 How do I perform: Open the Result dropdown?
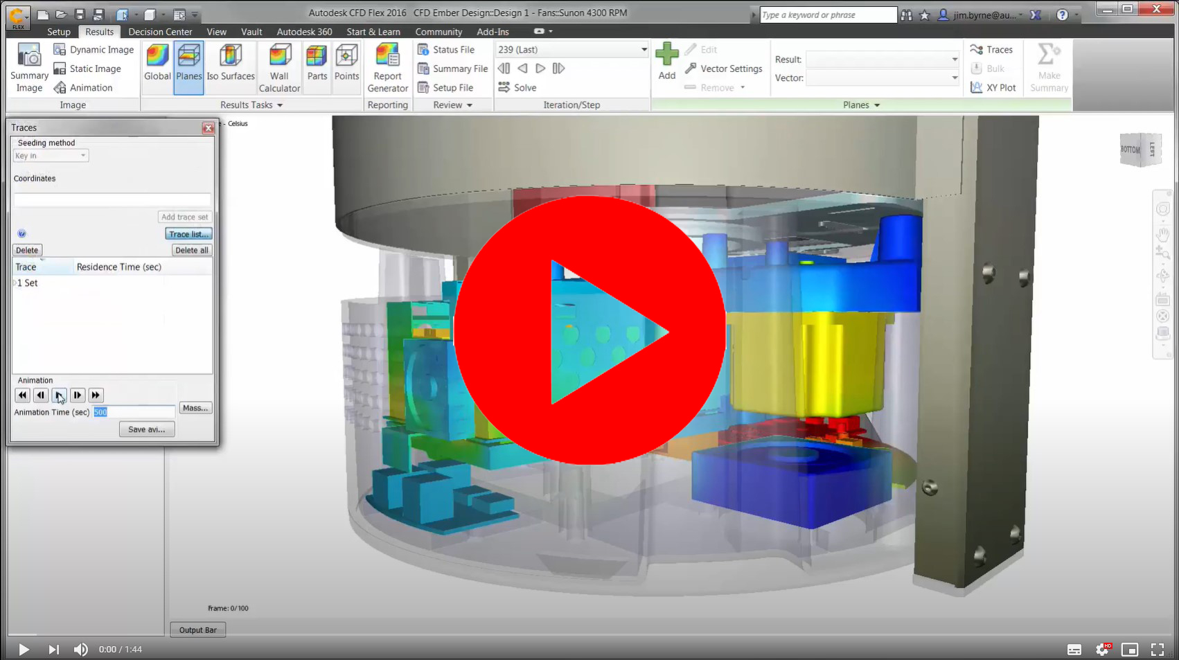[883, 60]
